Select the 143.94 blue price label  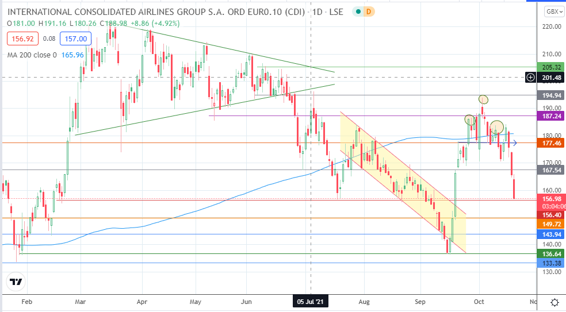click(551, 234)
